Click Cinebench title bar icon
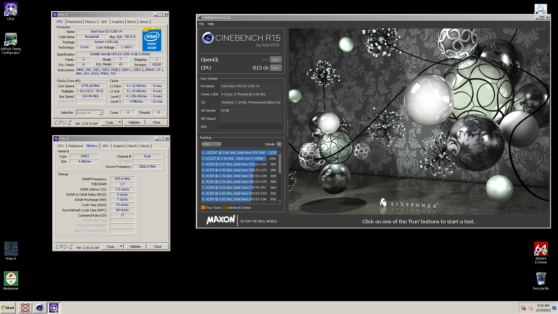This screenshot has width=558, height=314. pyautogui.click(x=200, y=18)
